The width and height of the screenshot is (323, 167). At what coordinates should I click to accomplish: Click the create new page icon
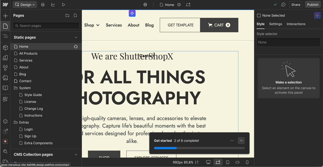click(75, 15)
